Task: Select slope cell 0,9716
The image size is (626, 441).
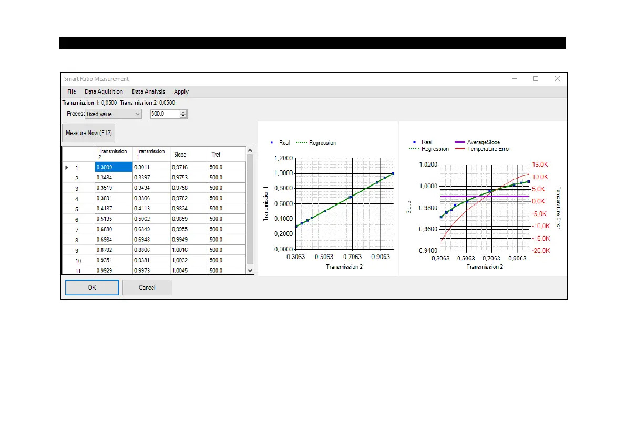Action: click(x=189, y=167)
